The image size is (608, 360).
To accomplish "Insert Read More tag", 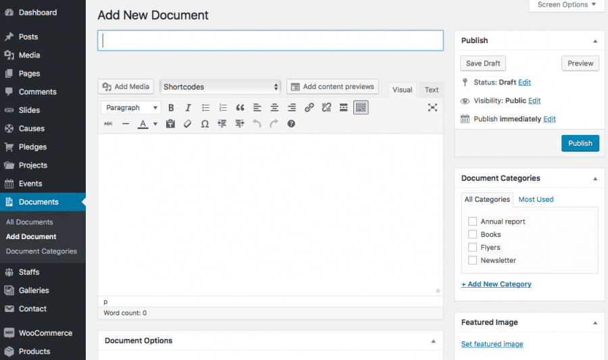I will point(344,107).
